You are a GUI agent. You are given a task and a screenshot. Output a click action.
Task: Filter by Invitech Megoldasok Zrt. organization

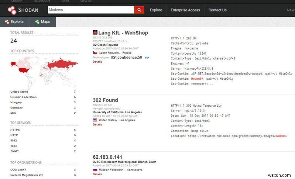pyautogui.click(x=27, y=175)
